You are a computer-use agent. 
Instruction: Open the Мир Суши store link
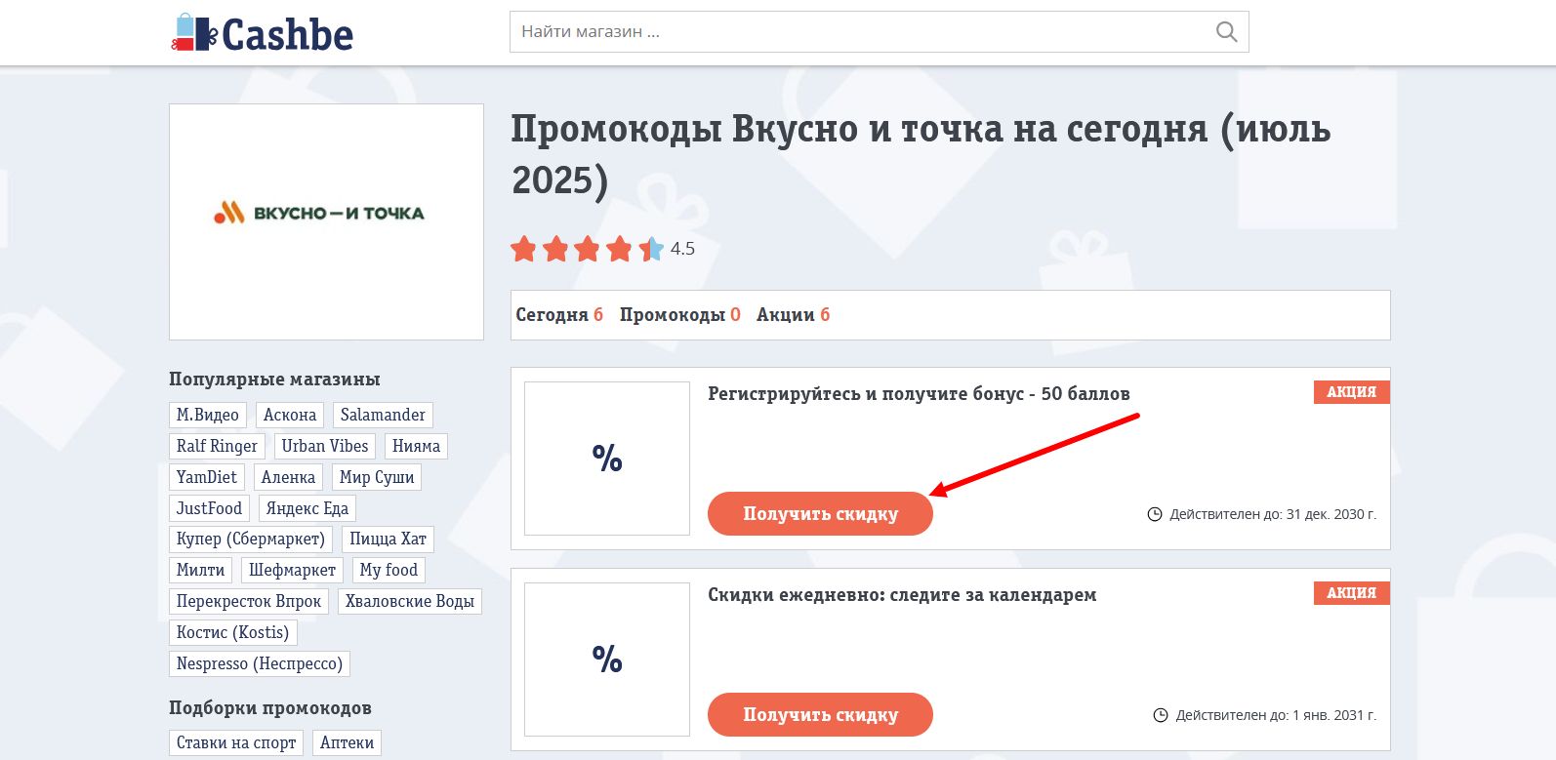[x=377, y=477]
